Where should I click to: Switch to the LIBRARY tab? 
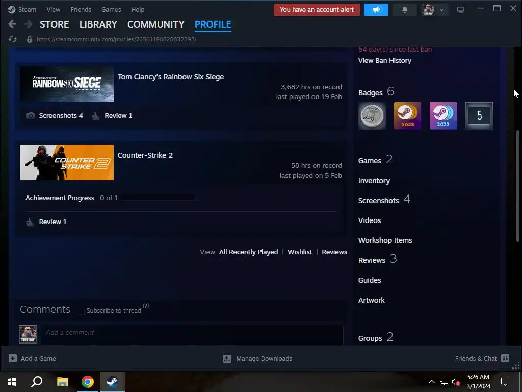(98, 24)
